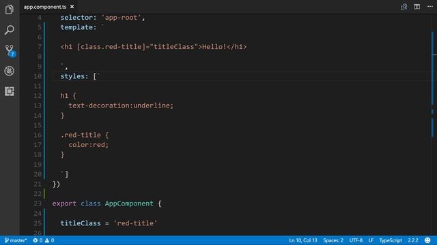Click the feedback smiley icon
This screenshot has height=245, width=437.
[427, 240]
